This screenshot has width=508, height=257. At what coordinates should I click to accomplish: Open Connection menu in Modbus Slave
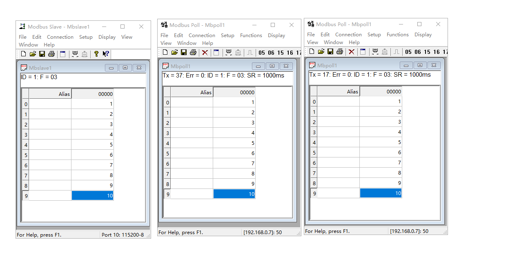60,37
